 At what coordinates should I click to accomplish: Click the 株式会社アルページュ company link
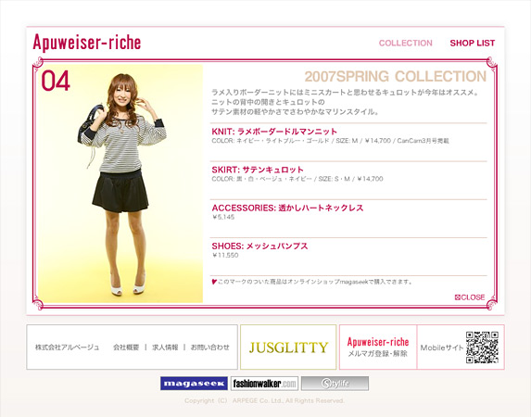pos(67,347)
